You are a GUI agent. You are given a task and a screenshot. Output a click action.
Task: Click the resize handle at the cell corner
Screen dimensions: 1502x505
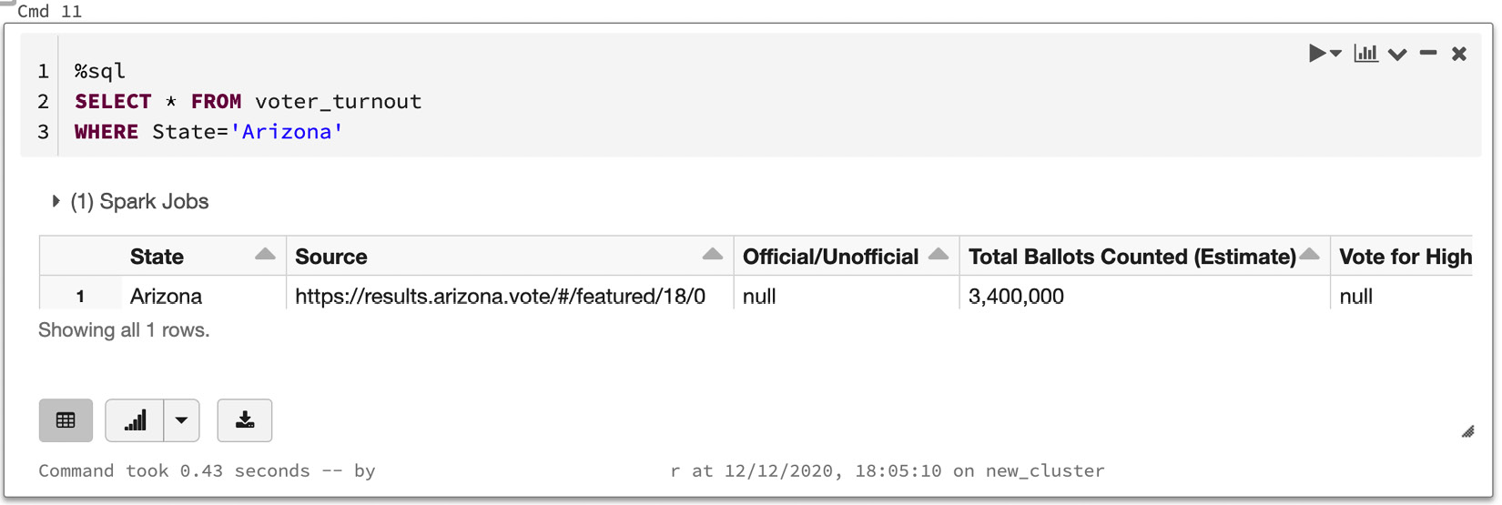point(1467,431)
